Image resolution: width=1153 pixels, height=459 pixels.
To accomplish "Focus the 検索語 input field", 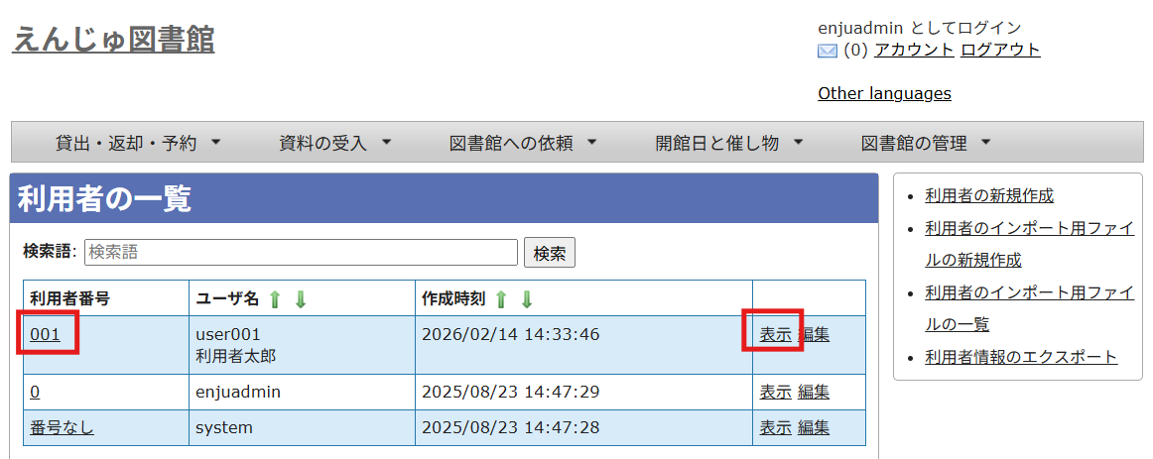I will click(x=302, y=253).
